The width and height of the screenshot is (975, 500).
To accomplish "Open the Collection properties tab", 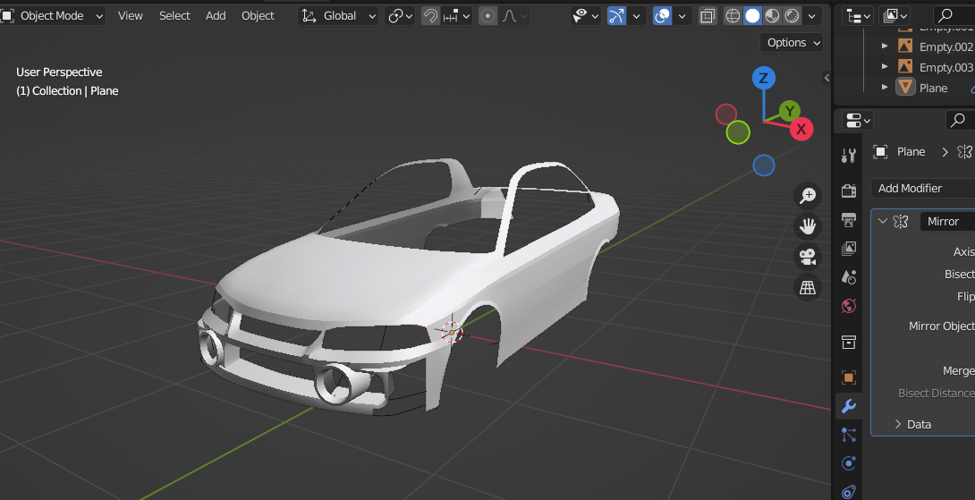I will (849, 342).
